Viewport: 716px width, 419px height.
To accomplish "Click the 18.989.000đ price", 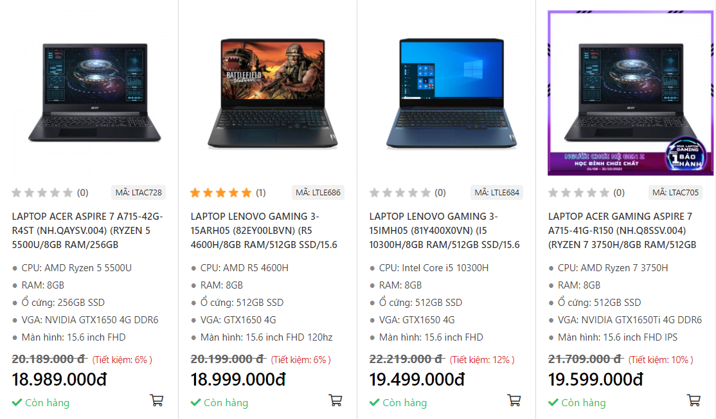I will [x=59, y=380].
